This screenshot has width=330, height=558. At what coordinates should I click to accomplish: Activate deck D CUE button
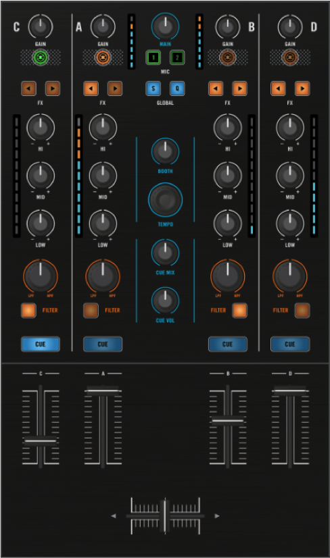289,344
